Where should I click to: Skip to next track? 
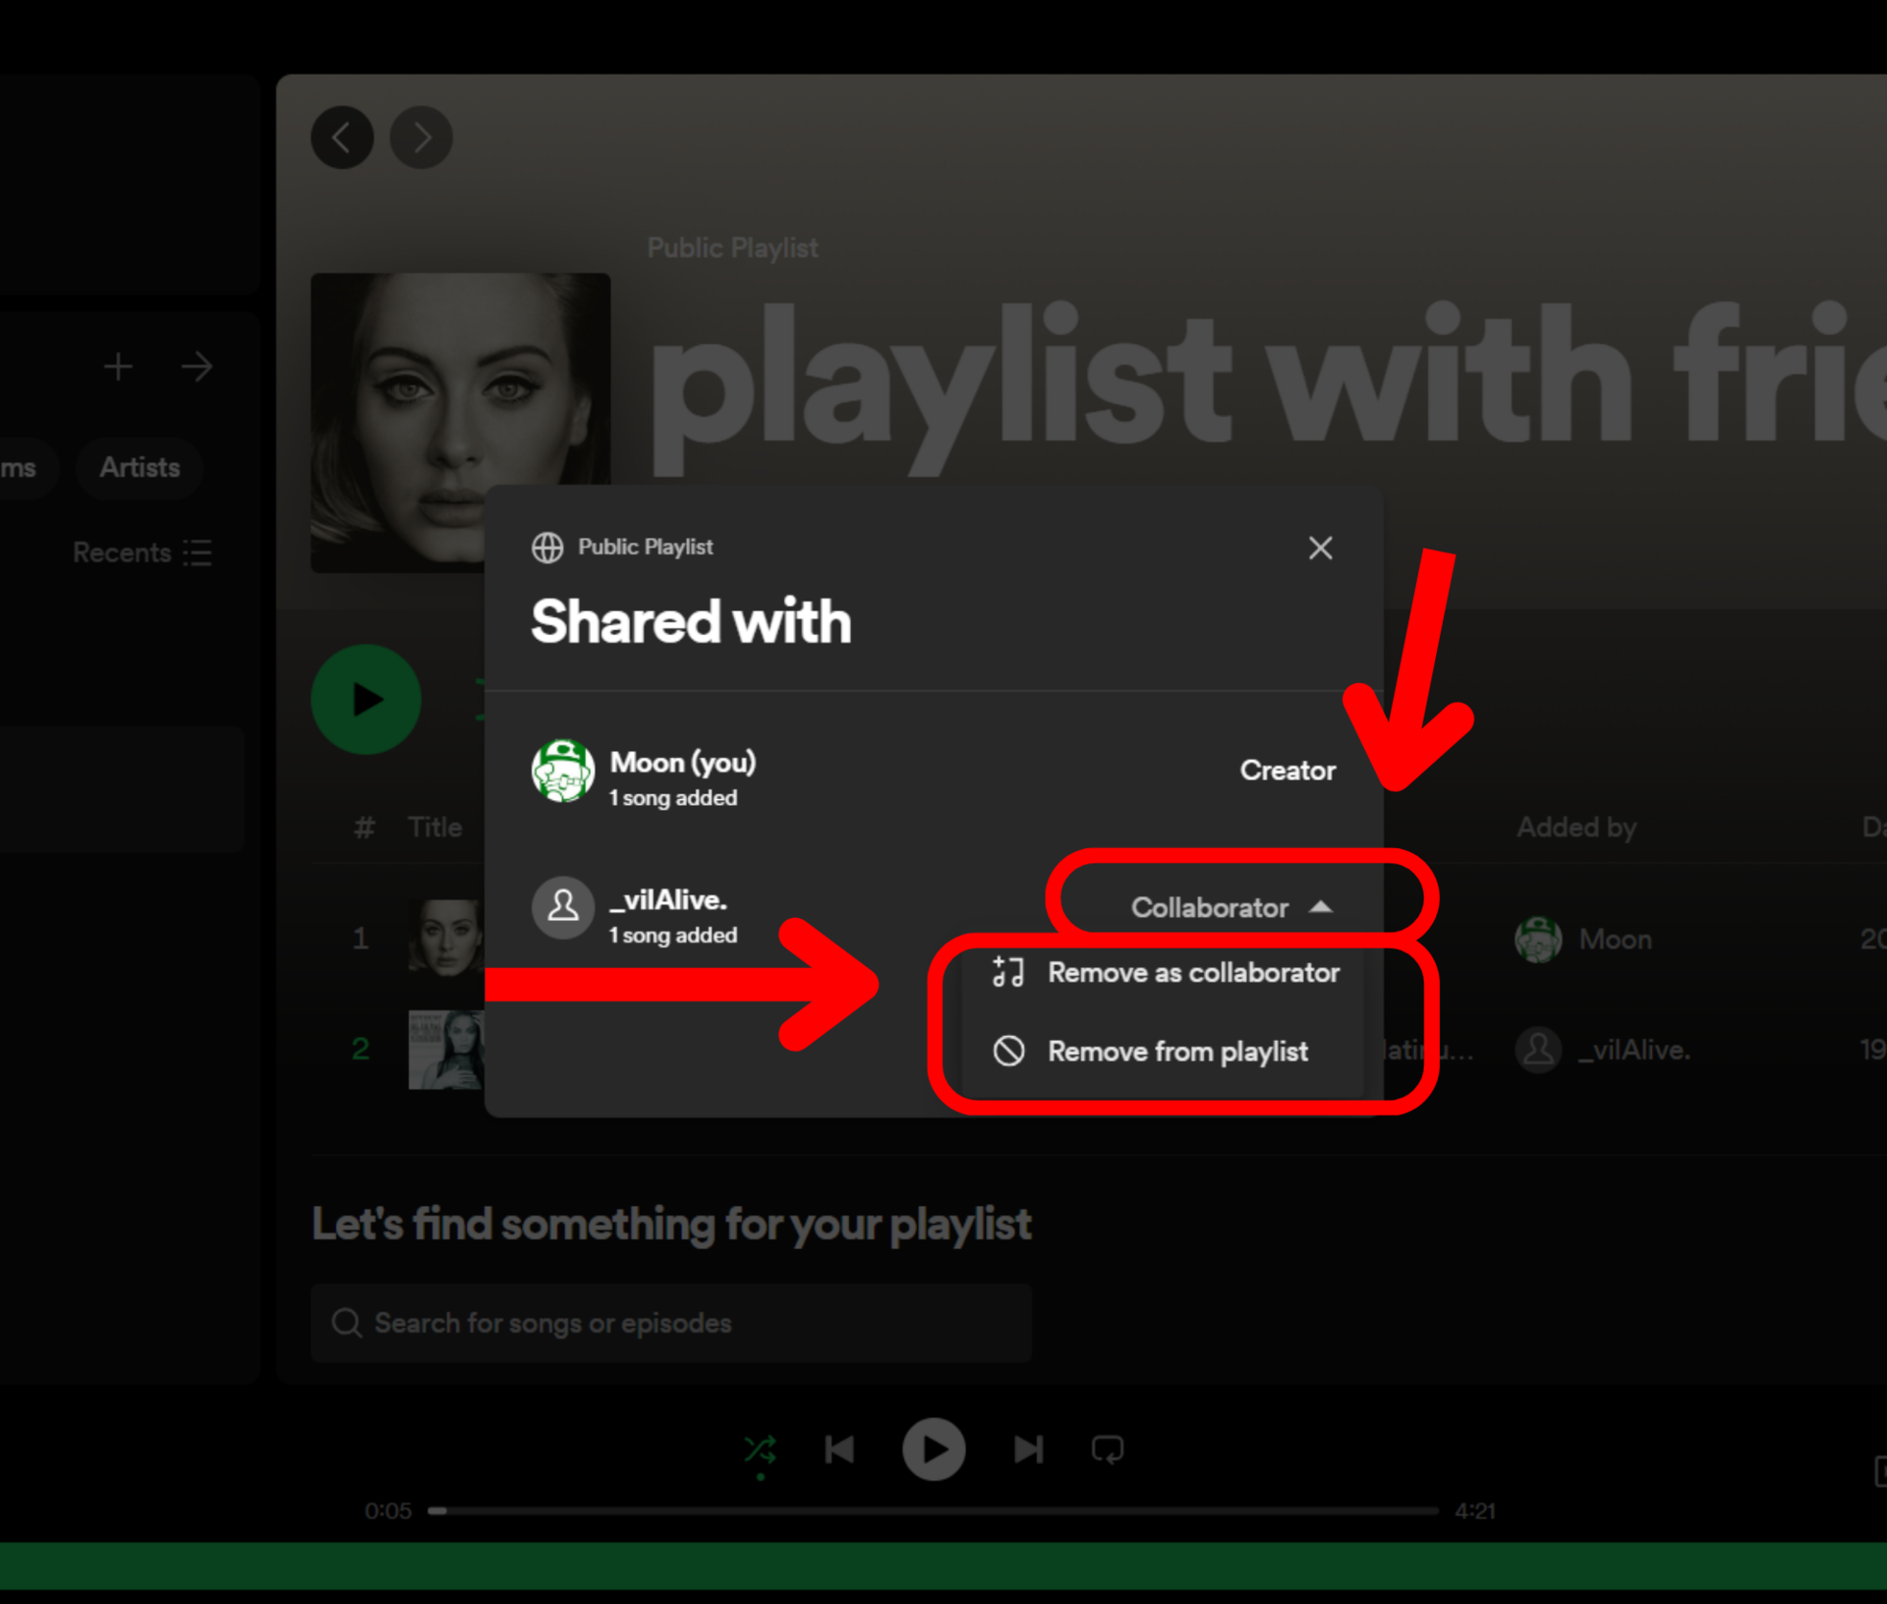[x=1028, y=1450]
